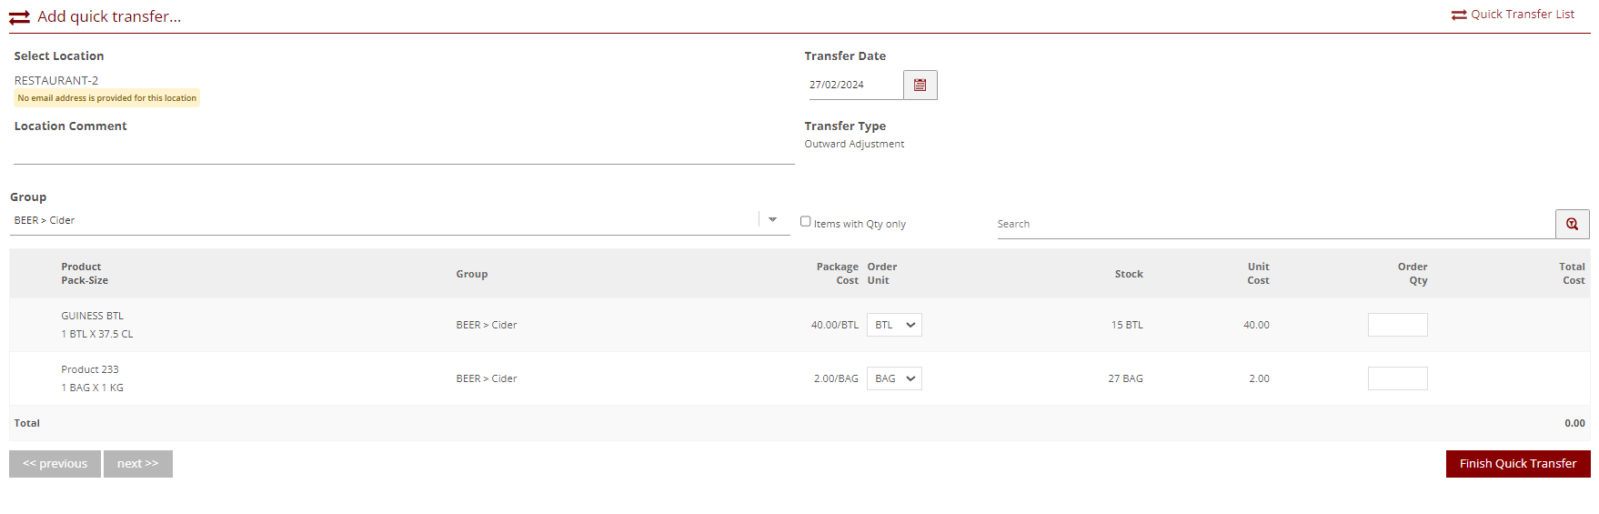Click Finish Quick Transfer button
The width and height of the screenshot is (1599, 514).
pos(1517,464)
